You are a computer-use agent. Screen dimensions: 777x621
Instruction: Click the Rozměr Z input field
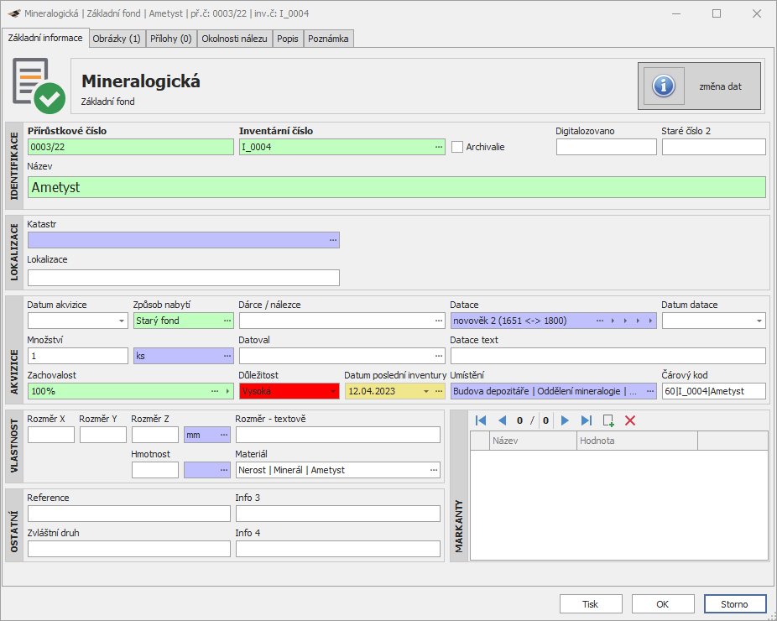[x=155, y=435]
